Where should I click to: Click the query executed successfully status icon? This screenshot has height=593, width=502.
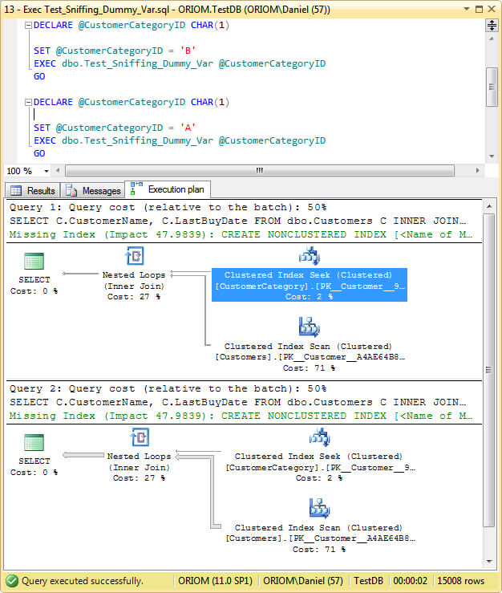[x=12, y=581]
